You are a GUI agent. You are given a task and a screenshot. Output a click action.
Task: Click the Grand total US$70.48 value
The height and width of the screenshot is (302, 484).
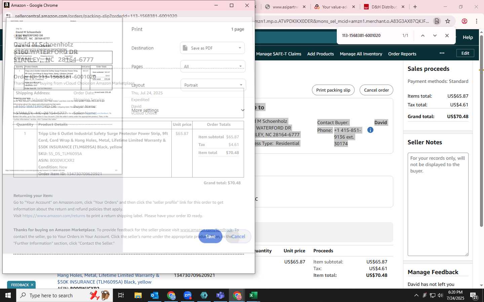[457, 116]
